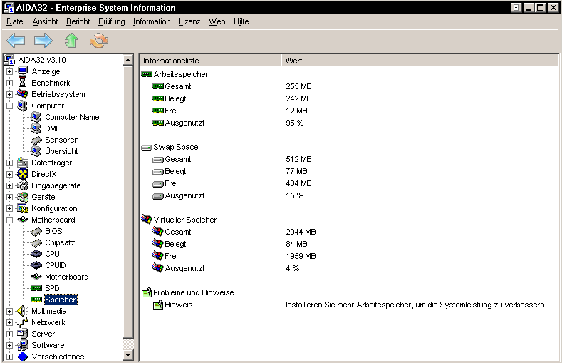This screenshot has height=363, width=562.
Task: Select the DMI tree item
Action: pos(51,128)
